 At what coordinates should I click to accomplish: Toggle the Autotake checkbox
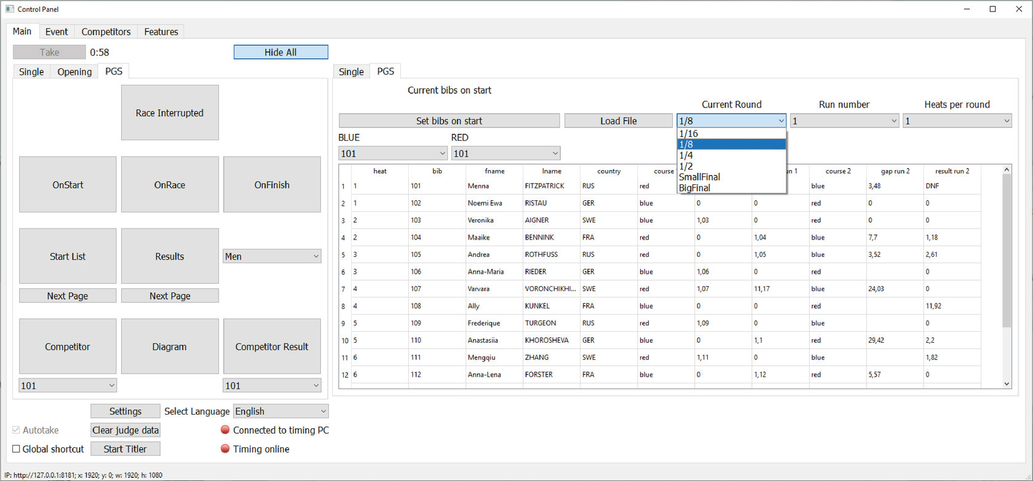pos(17,430)
